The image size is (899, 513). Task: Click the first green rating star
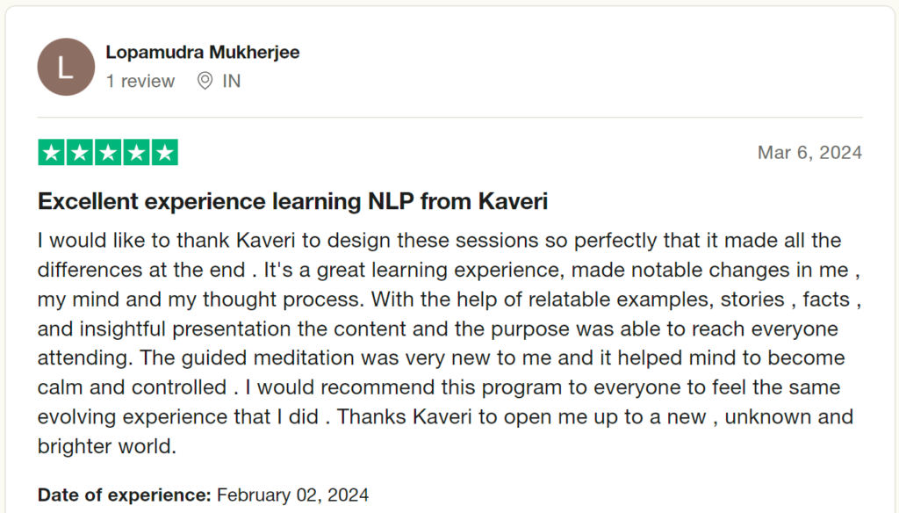click(52, 153)
